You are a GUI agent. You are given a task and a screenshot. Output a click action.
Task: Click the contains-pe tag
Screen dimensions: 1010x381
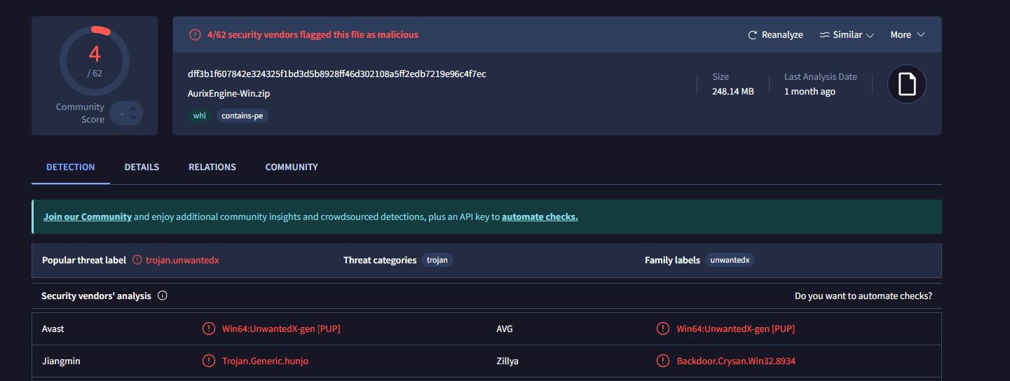coord(243,116)
